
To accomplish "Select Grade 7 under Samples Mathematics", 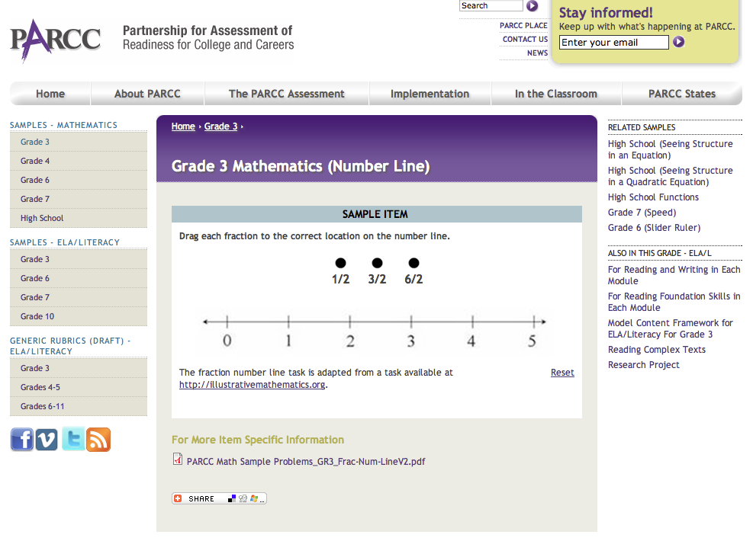I will coord(79,199).
